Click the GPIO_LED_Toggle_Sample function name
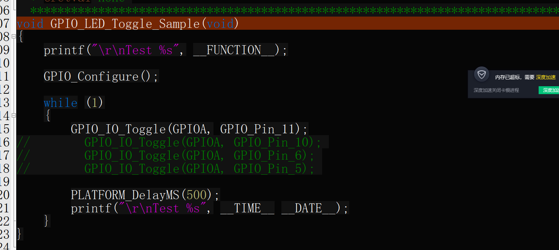This screenshot has height=250, width=559. point(125,24)
